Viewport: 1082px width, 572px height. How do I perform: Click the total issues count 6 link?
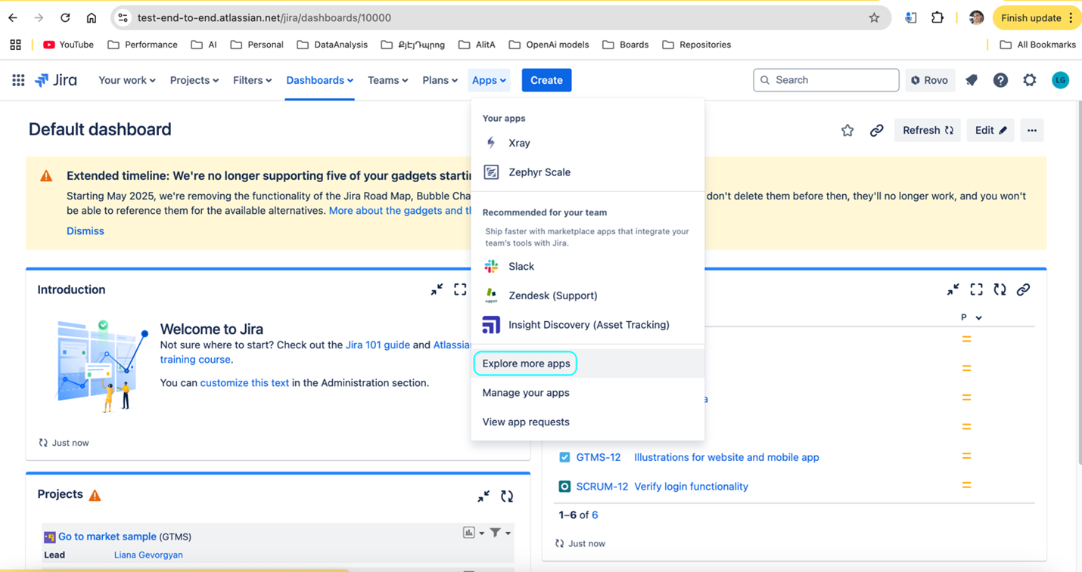595,515
